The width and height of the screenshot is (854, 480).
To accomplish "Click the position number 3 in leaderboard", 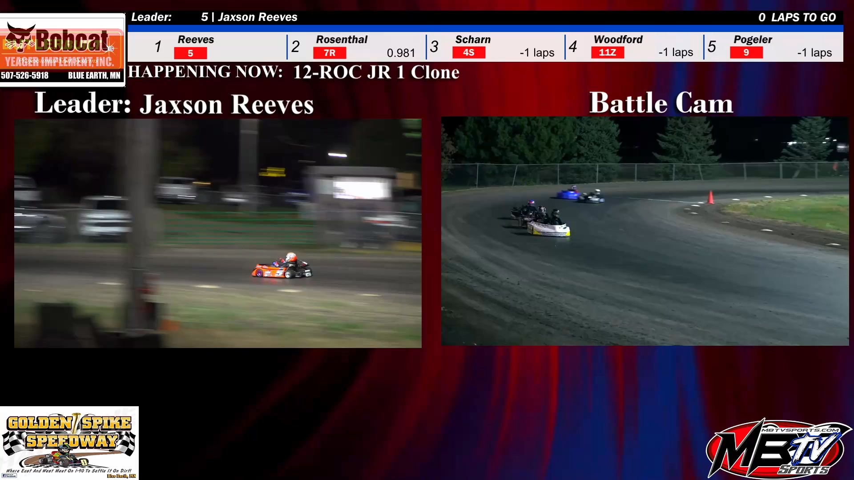I will click(435, 47).
